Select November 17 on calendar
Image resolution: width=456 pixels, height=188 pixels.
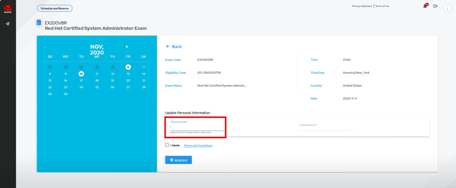tap(81, 81)
